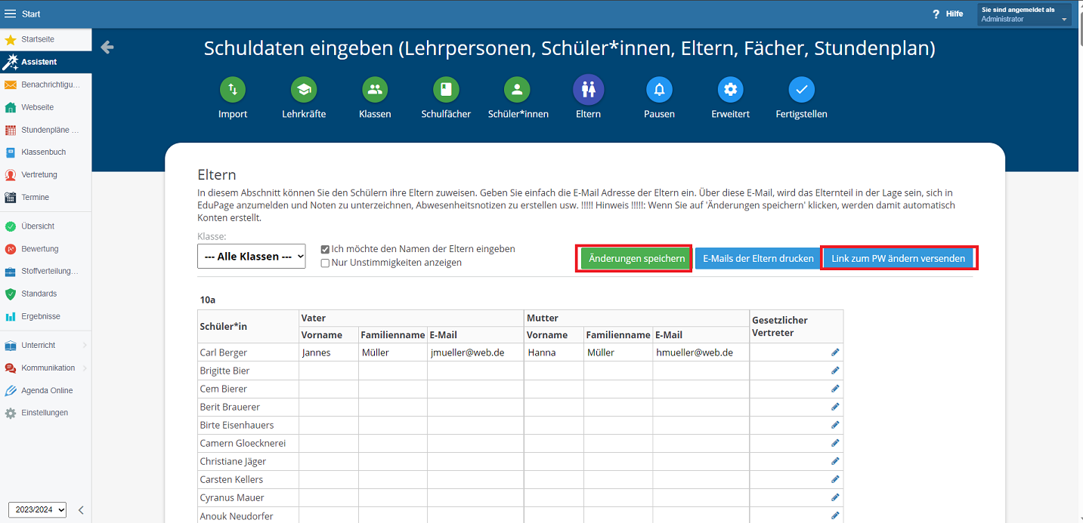Open the Erweitert gear icon
The image size is (1083, 523).
click(730, 90)
